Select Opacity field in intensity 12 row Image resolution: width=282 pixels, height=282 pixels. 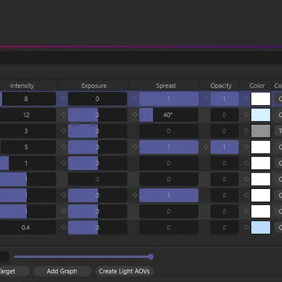(x=224, y=115)
